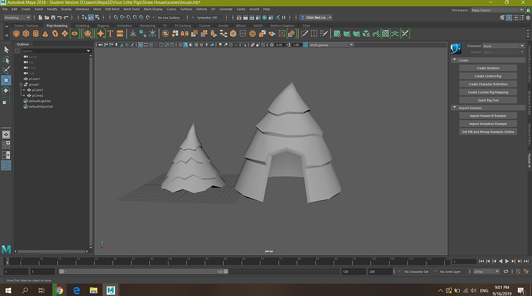Screen dimensions: 532x296
Task: Click the polygon Type (T) shelf tool
Action: click(110, 34)
